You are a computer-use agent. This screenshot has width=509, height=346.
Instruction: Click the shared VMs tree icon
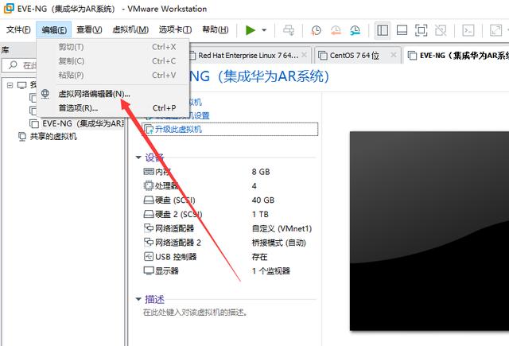(22, 136)
